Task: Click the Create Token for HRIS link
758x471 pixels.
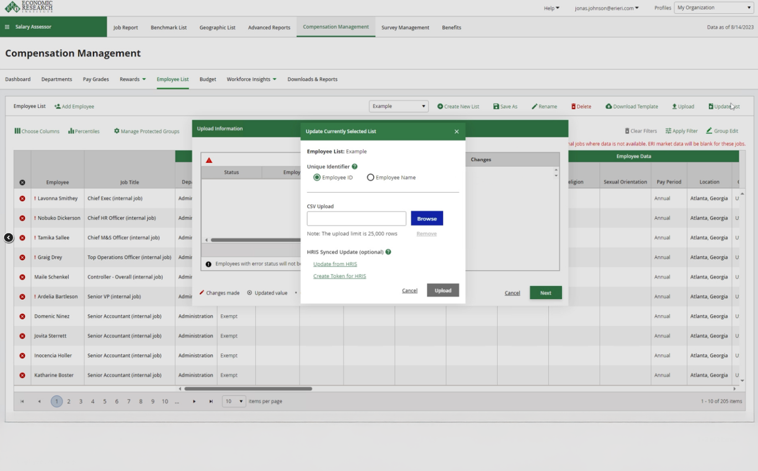Action: tap(339, 276)
